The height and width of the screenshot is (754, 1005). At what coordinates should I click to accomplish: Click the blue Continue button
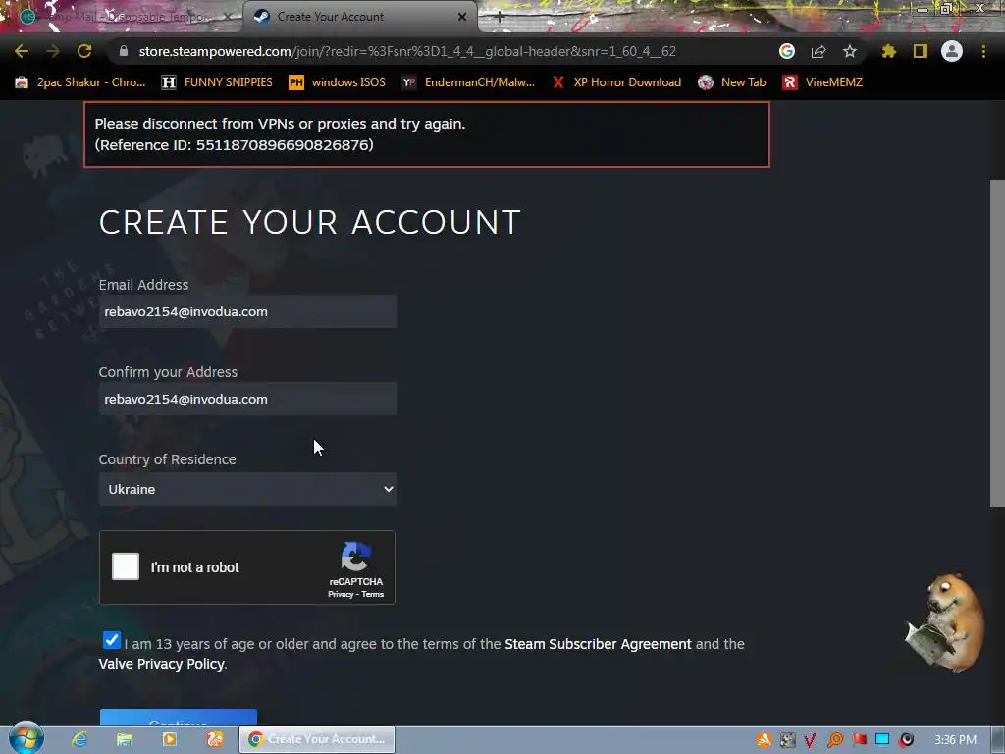[179, 718]
